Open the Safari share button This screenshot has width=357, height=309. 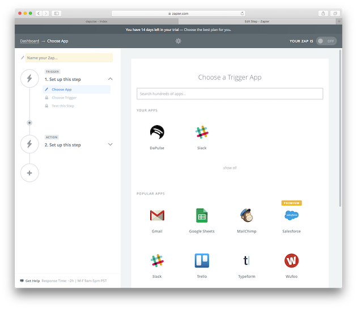(x=323, y=14)
